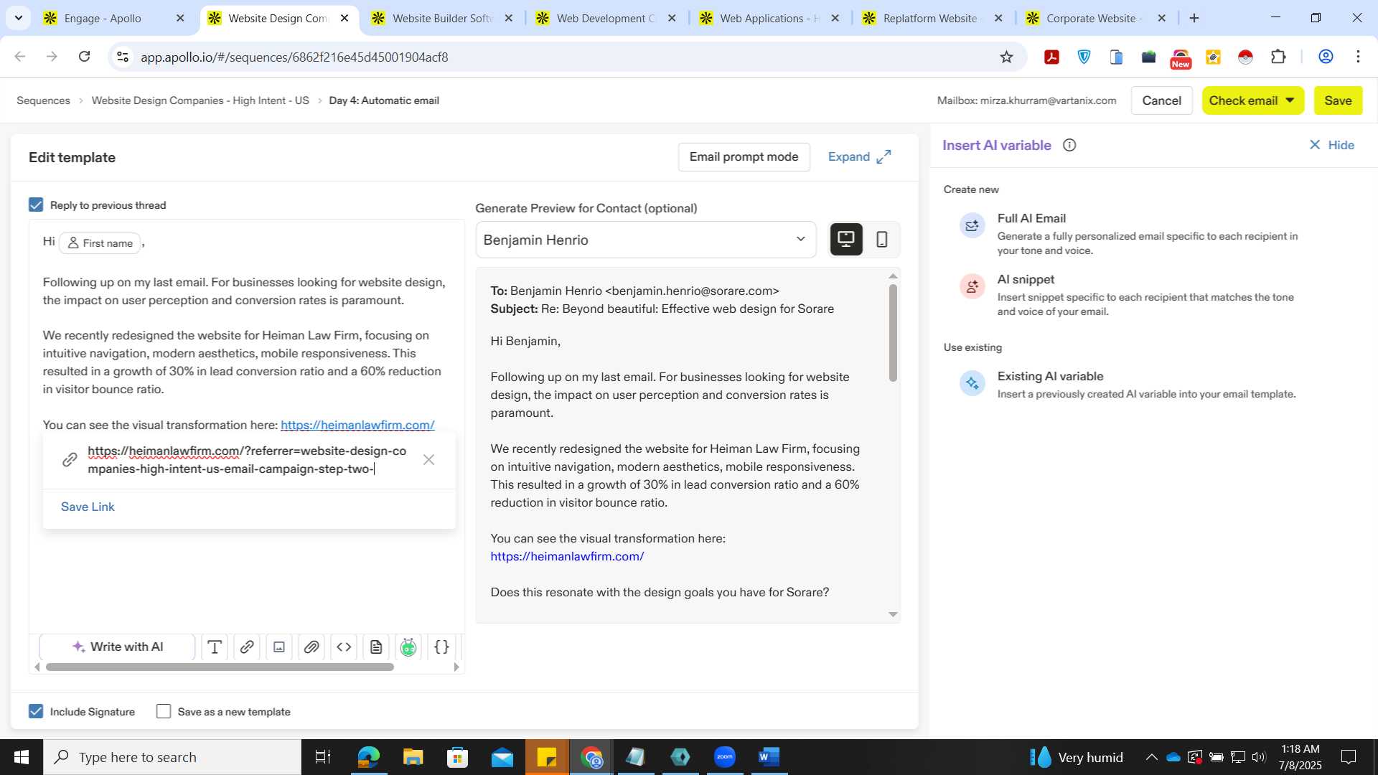The image size is (1378, 775).
Task: Open the Chrome profile avatar icon
Action: pos(1326,57)
